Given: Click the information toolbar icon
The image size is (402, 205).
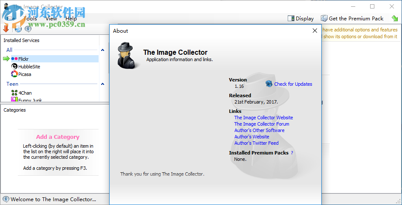Looking at the screenshot, I should [x=28, y=29].
